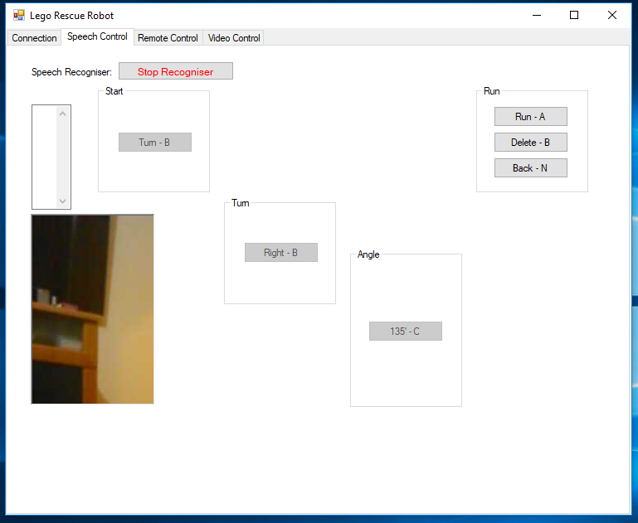Viewport: 638px width, 523px height.
Task: Click the Lego Rescue Robot app icon
Action: click(x=18, y=15)
